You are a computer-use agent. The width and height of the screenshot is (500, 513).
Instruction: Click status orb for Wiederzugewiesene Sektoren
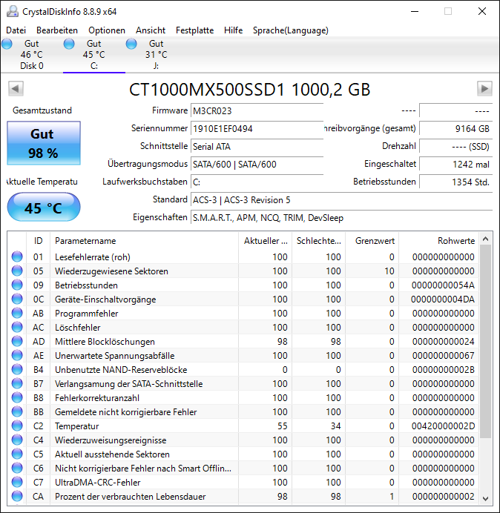(17, 271)
